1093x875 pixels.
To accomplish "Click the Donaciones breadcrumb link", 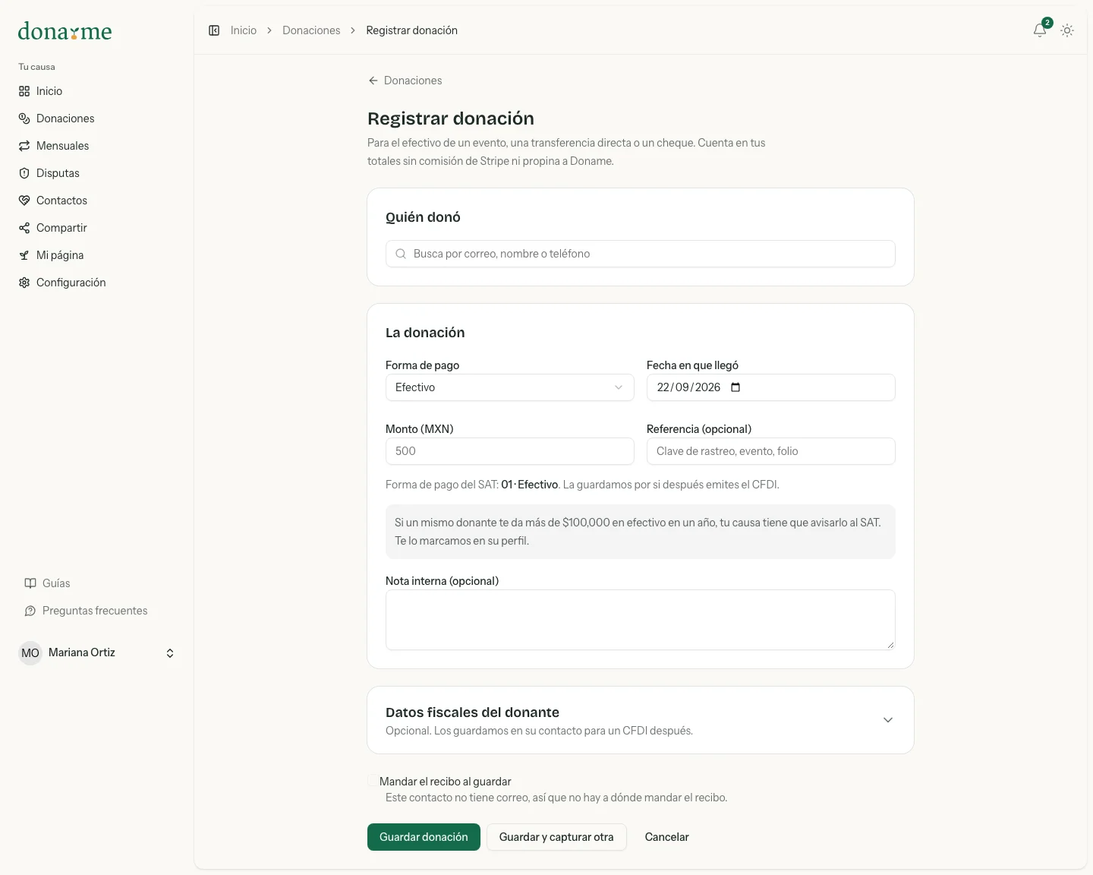I will (311, 30).
